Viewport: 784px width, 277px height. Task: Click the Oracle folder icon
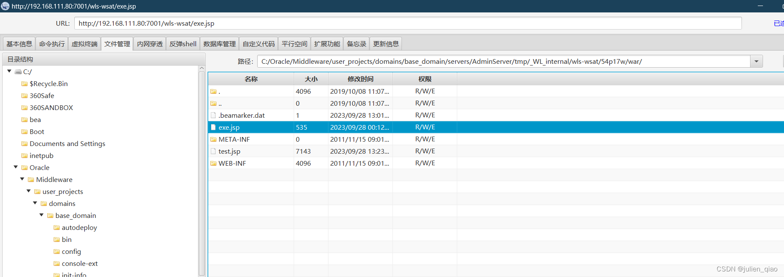(x=24, y=168)
